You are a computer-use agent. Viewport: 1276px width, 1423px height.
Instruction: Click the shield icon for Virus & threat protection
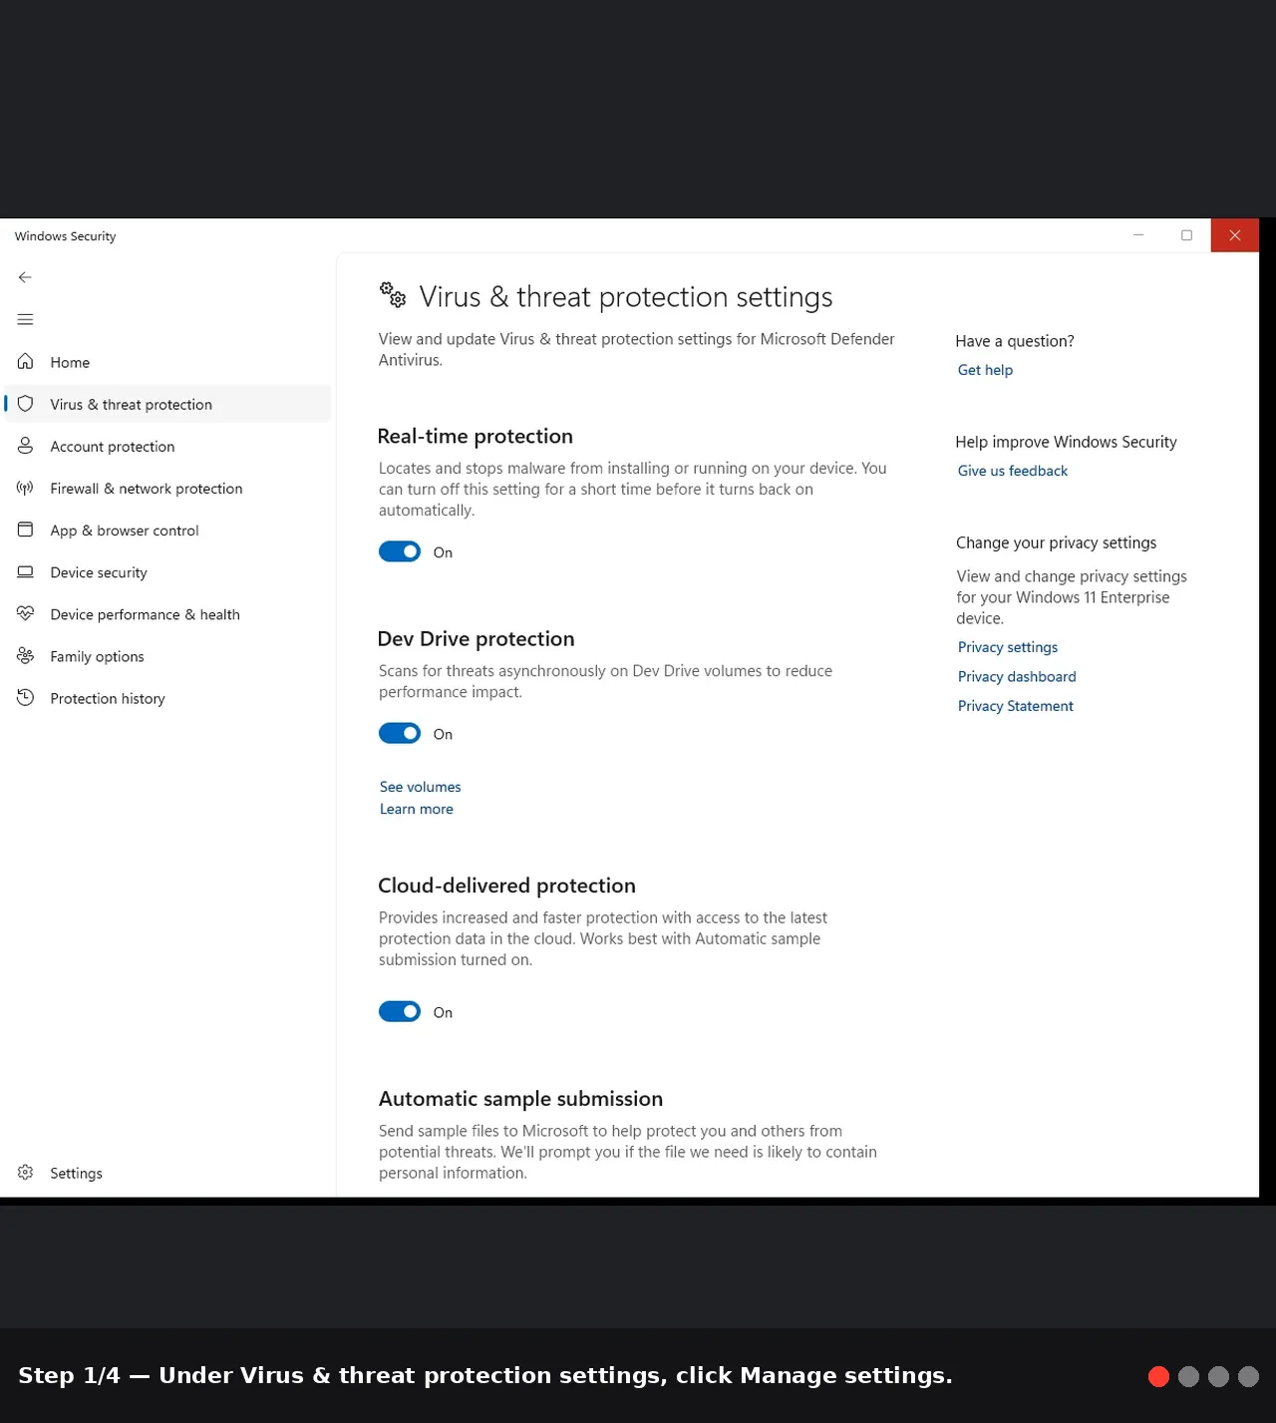[26, 404]
